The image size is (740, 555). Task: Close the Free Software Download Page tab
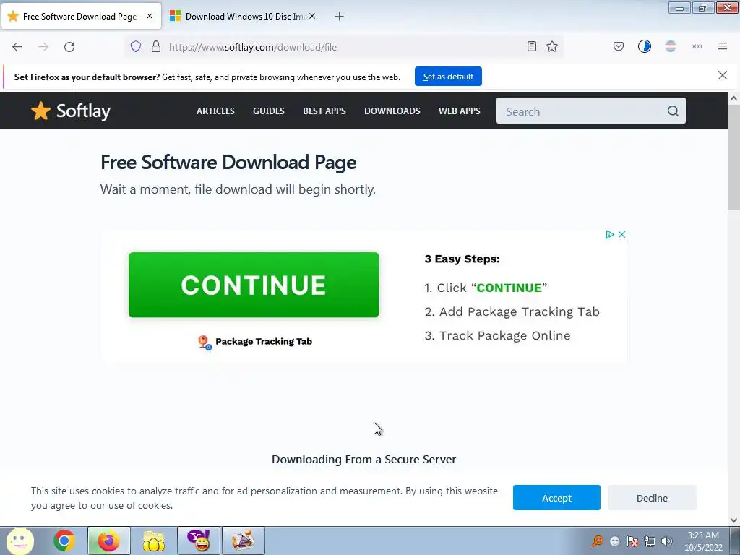pos(150,16)
